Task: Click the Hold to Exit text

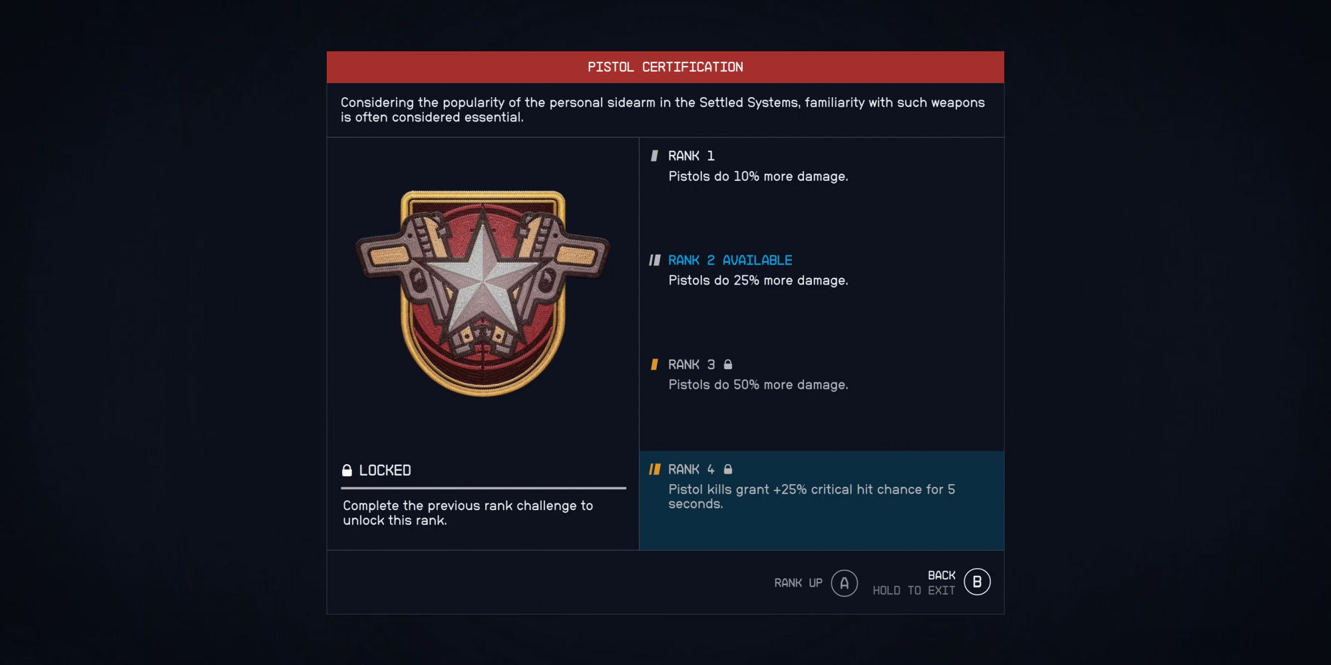Action: [x=914, y=591]
